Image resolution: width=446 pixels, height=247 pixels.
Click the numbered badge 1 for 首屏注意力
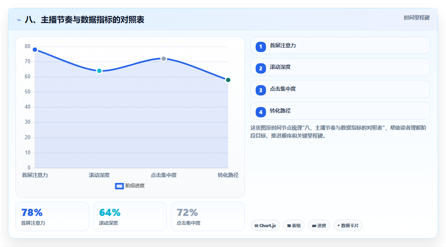pyautogui.click(x=260, y=47)
